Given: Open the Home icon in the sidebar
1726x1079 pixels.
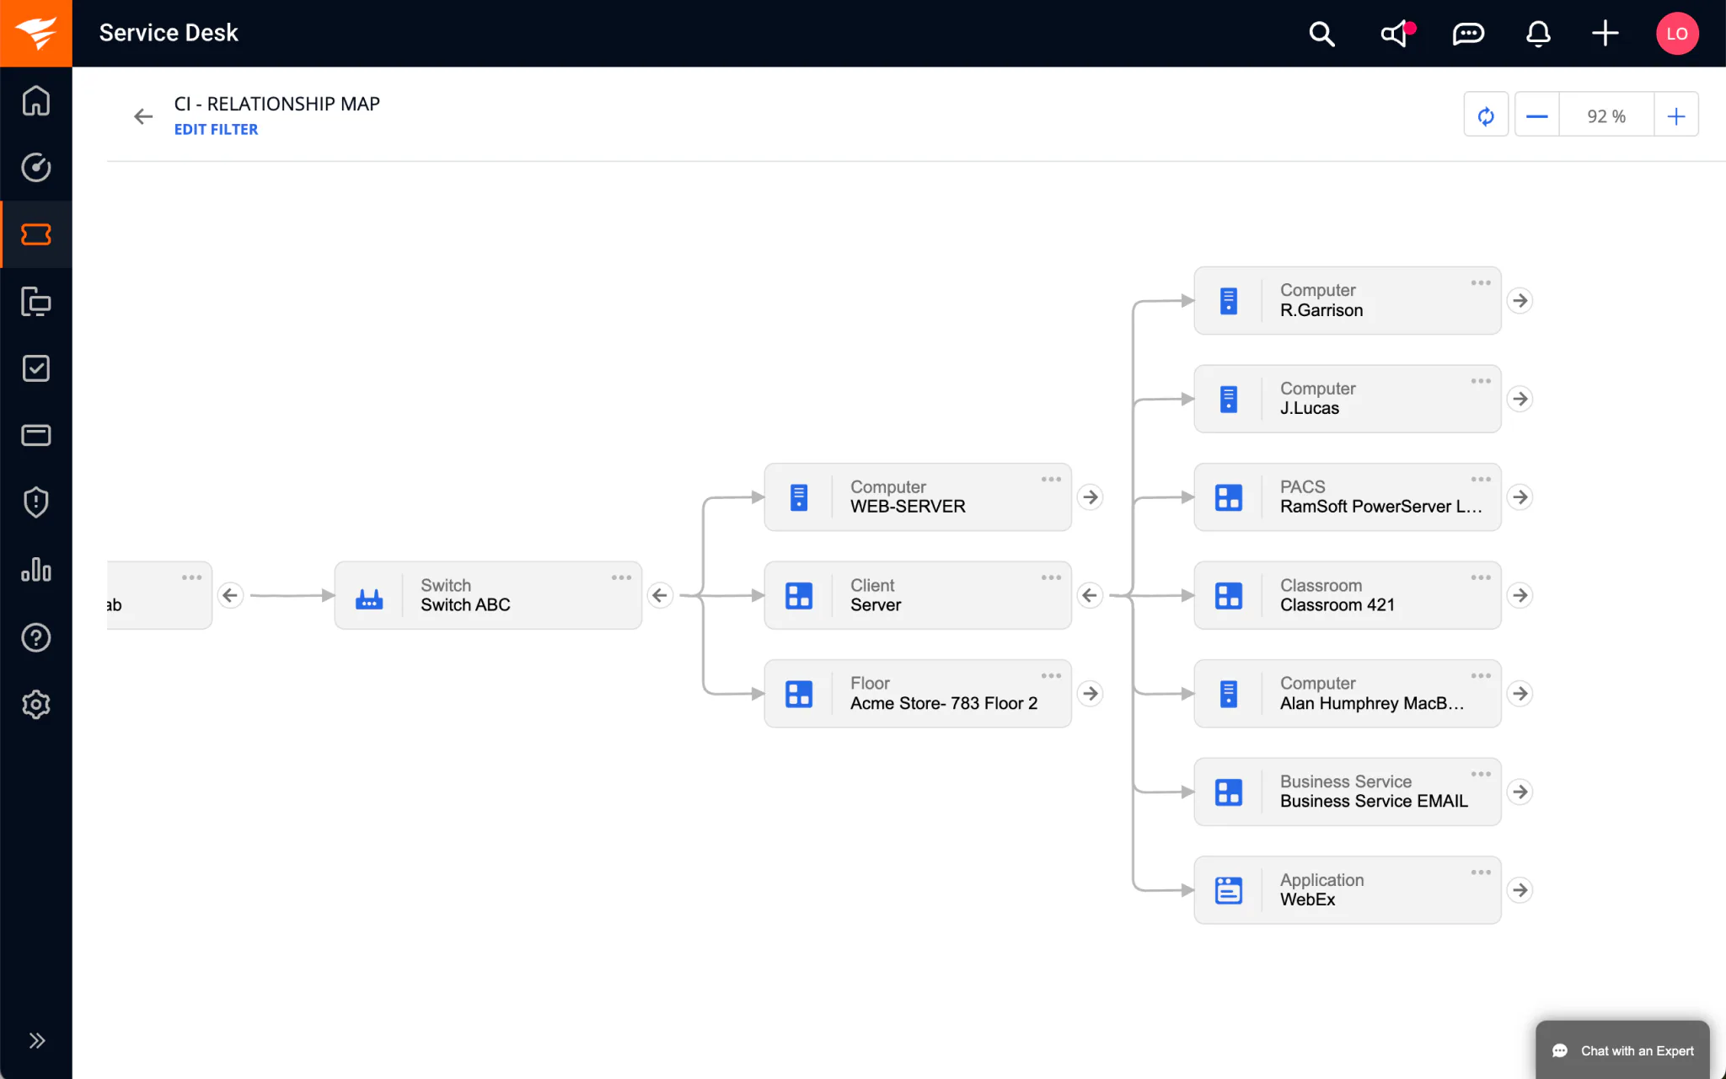Looking at the screenshot, I should (36, 100).
